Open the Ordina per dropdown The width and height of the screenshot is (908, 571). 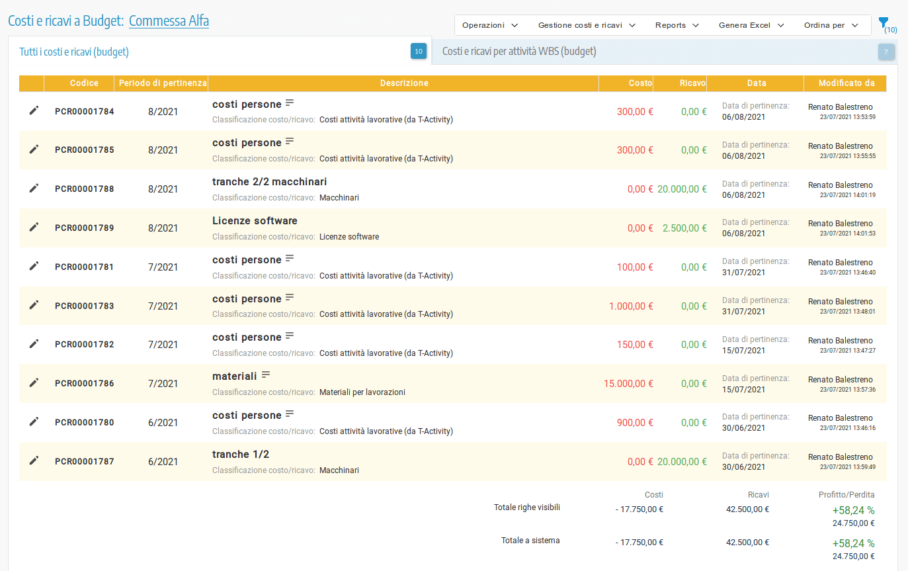831,25
